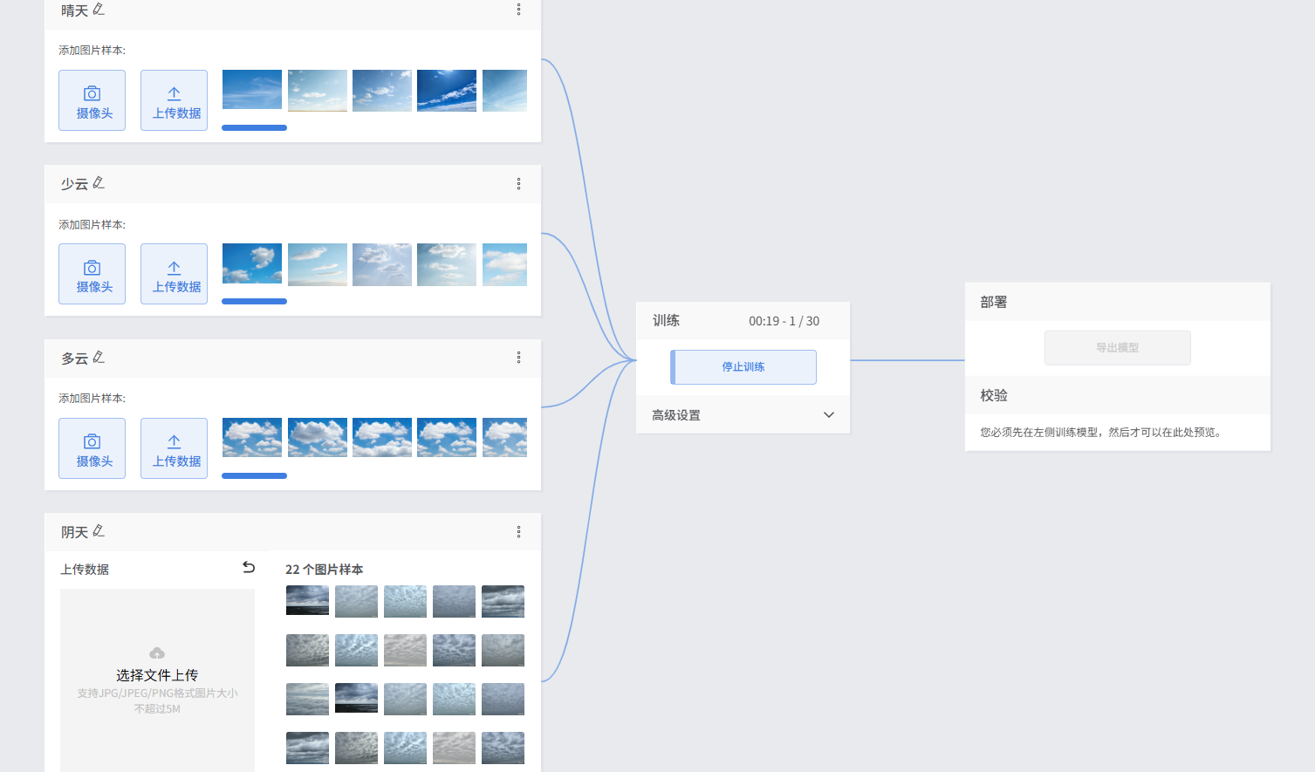Open the three-dot menu for 阴天
This screenshot has height=772, width=1315.
[x=518, y=532]
